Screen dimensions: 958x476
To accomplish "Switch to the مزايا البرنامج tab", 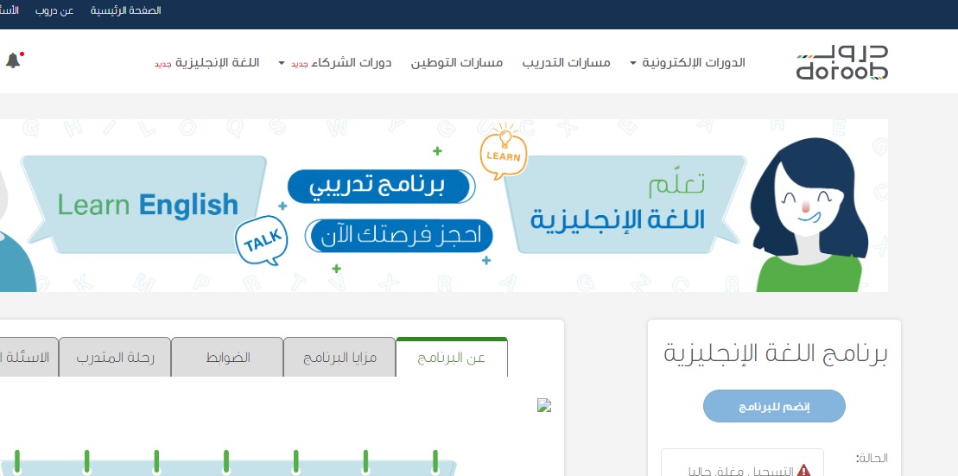I will (x=339, y=358).
